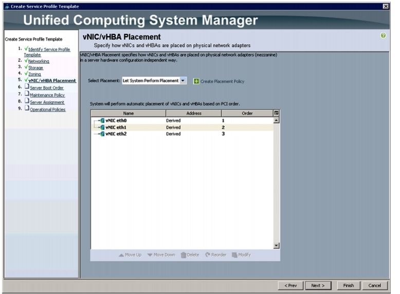Click the vNIC eth2 adapter icon
The image size is (400, 294).
tap(102, 134)
